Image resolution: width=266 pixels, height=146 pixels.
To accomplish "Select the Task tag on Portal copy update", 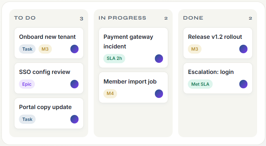I will pos(27,119).
